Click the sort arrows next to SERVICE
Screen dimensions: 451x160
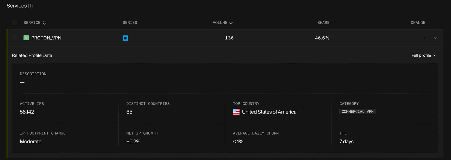tap(44, 23)
